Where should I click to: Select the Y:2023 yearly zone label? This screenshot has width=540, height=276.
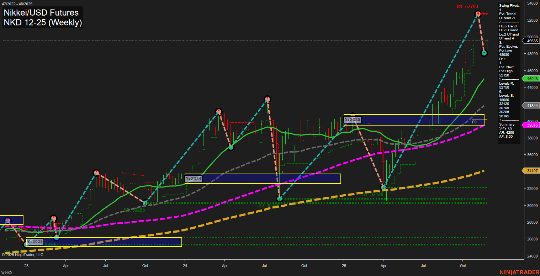tap(35, 242)
